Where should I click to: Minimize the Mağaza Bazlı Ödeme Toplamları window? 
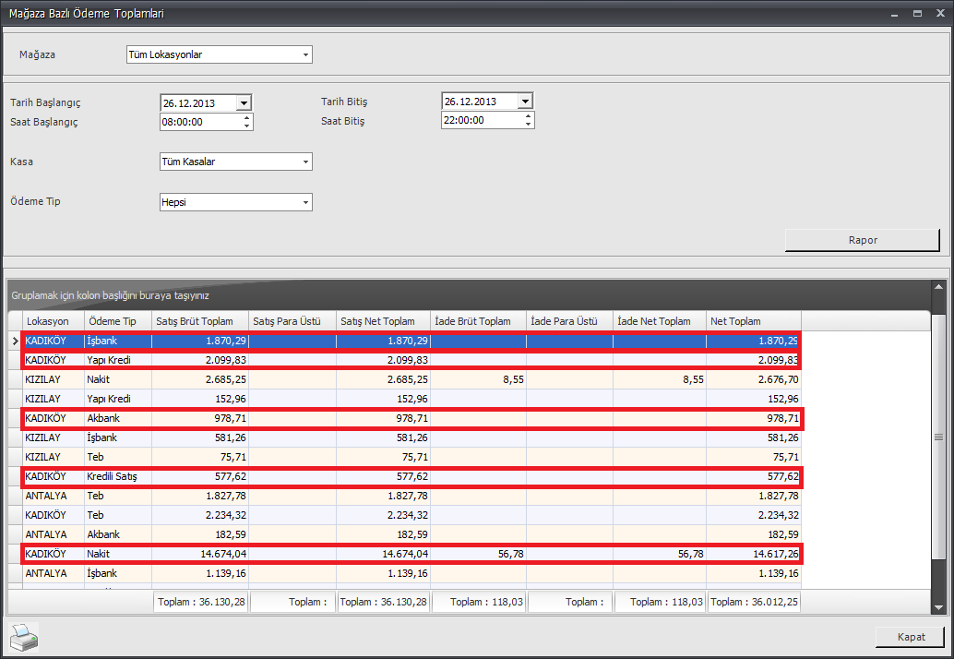point(894,14)
